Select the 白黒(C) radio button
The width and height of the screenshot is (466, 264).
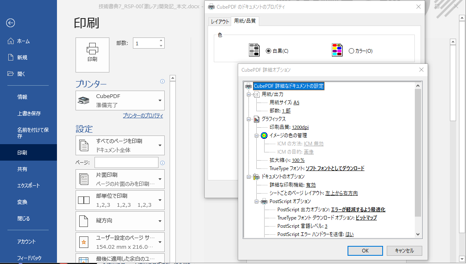click(268, 51)
